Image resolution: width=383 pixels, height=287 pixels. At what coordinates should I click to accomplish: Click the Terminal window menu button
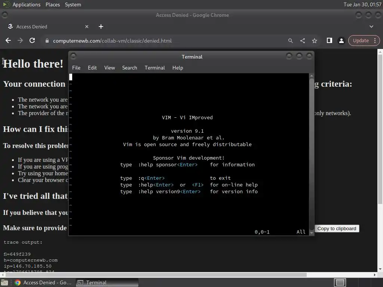tap(73, 56)
